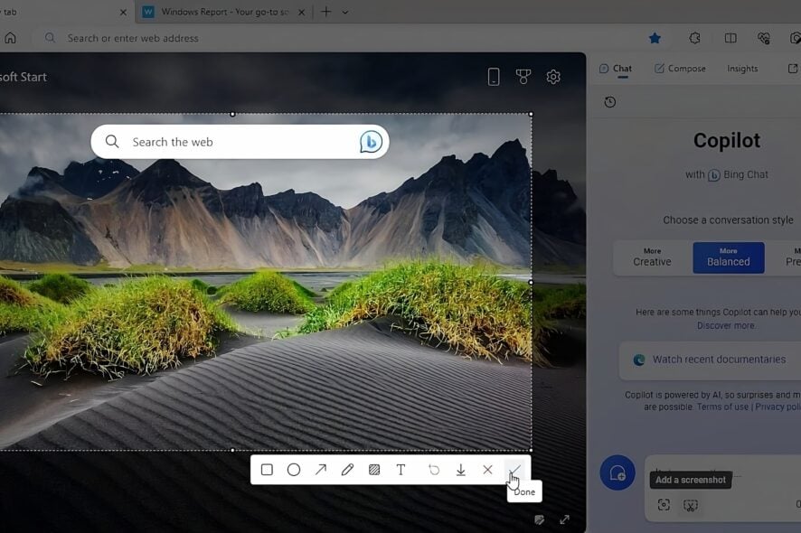Select the ellipse annotation tool

(x=294, y=470)
